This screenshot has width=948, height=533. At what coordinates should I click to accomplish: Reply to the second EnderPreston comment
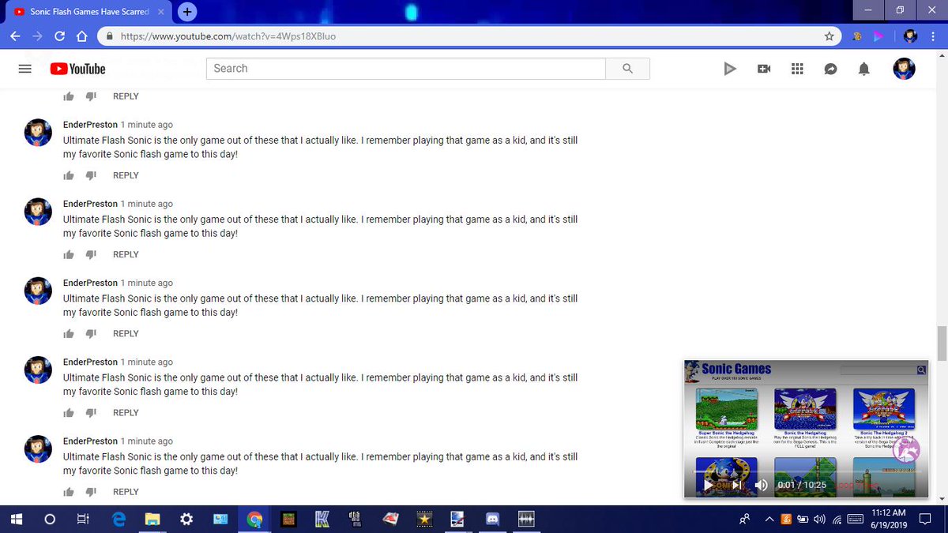[126, 254]
